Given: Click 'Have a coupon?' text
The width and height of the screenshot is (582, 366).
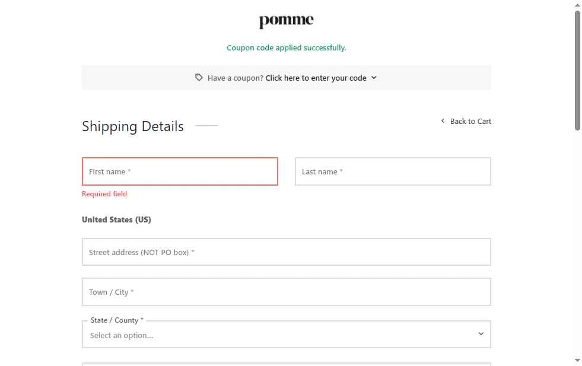Looking at the screenshot, I should point(236,78).
